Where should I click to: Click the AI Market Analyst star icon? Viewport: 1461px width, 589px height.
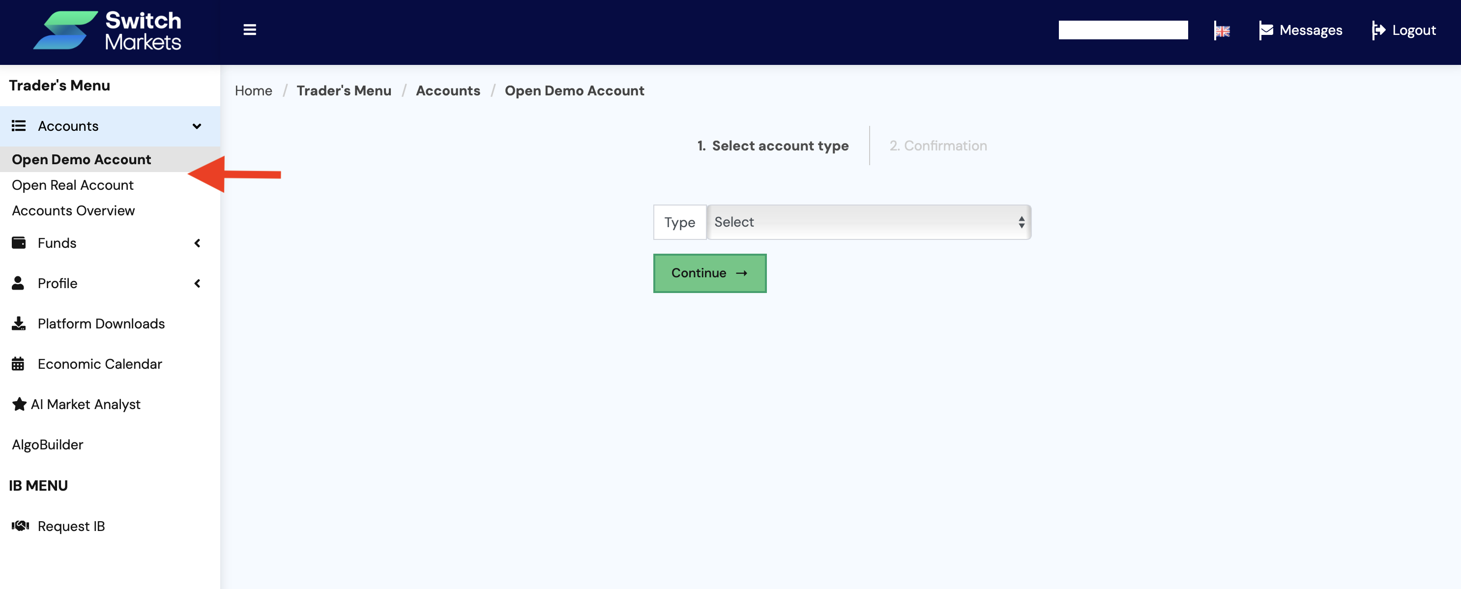(x=19, y=404)
